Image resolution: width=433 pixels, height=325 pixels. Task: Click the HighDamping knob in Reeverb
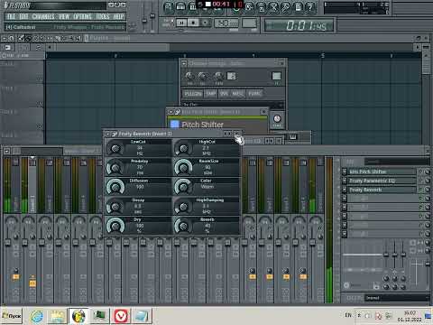tap(183, 207)
